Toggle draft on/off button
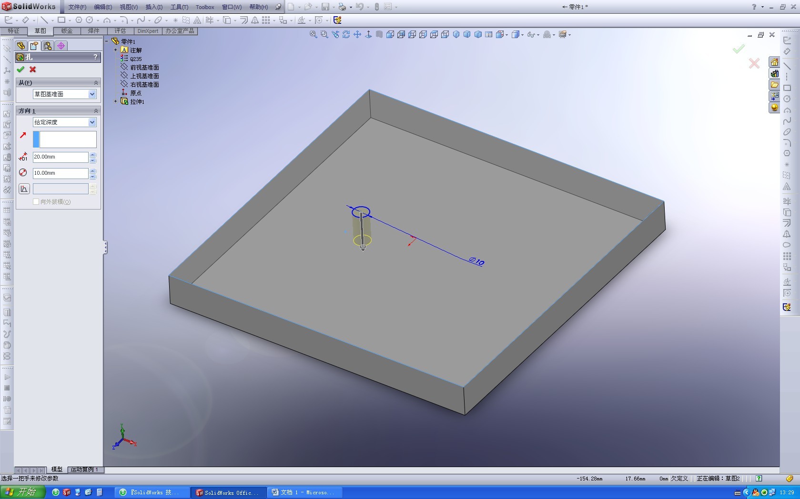Image resolution: width=800 pixels, height=499 pixels. 24,189
